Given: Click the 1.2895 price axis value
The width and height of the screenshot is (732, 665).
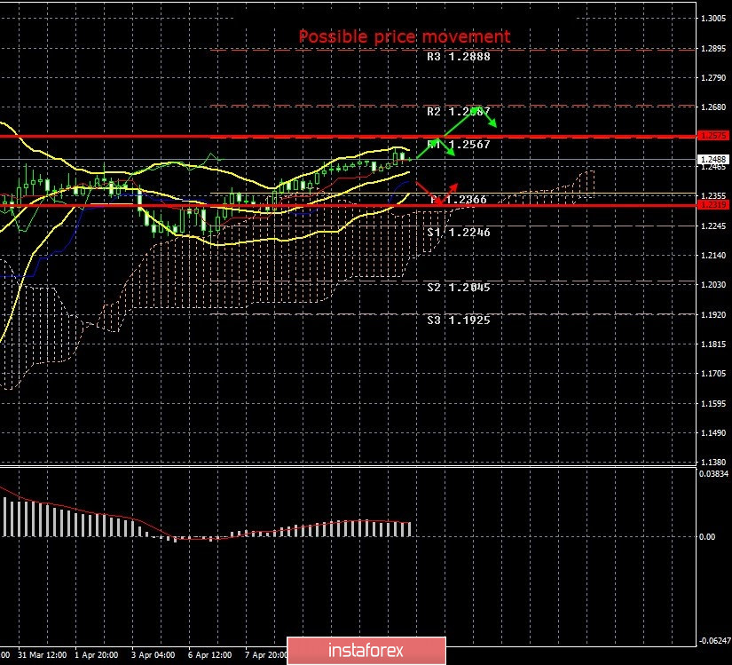Looking at the screenshot, I should point(713,49).
